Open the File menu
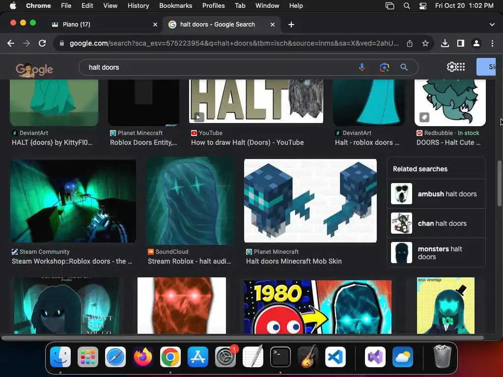Screen dimensions: 503x377 click(66, 5)
